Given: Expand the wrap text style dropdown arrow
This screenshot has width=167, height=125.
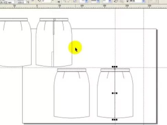Looking at the screenshot, I should click(144, 1).
